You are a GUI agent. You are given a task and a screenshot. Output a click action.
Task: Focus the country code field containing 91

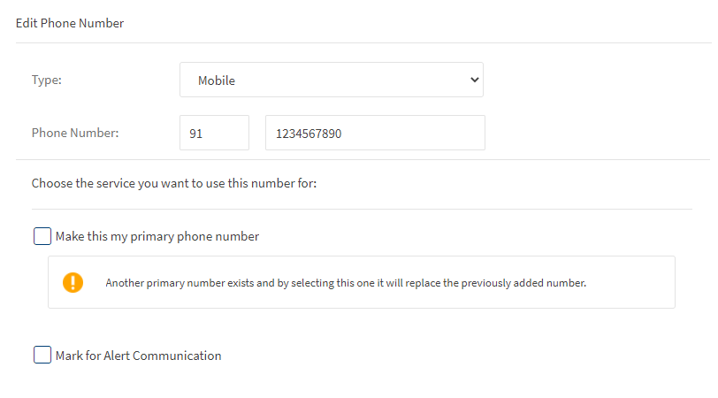[214, 134]
